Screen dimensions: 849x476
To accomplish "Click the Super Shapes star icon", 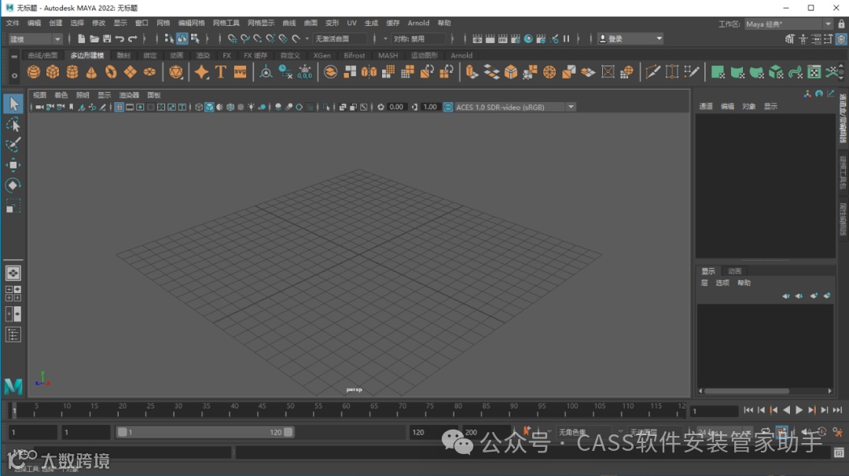I will tap(201, 72).
